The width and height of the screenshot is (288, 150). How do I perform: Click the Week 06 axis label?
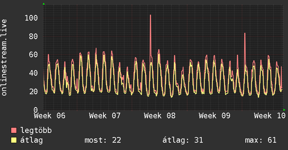50,116
